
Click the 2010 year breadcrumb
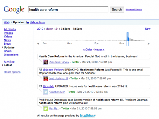40,29
